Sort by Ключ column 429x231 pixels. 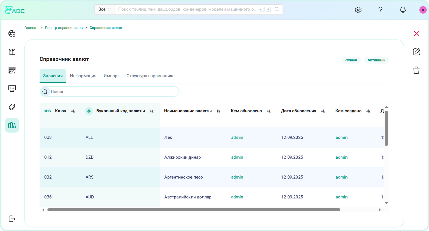tap(73, 111)
